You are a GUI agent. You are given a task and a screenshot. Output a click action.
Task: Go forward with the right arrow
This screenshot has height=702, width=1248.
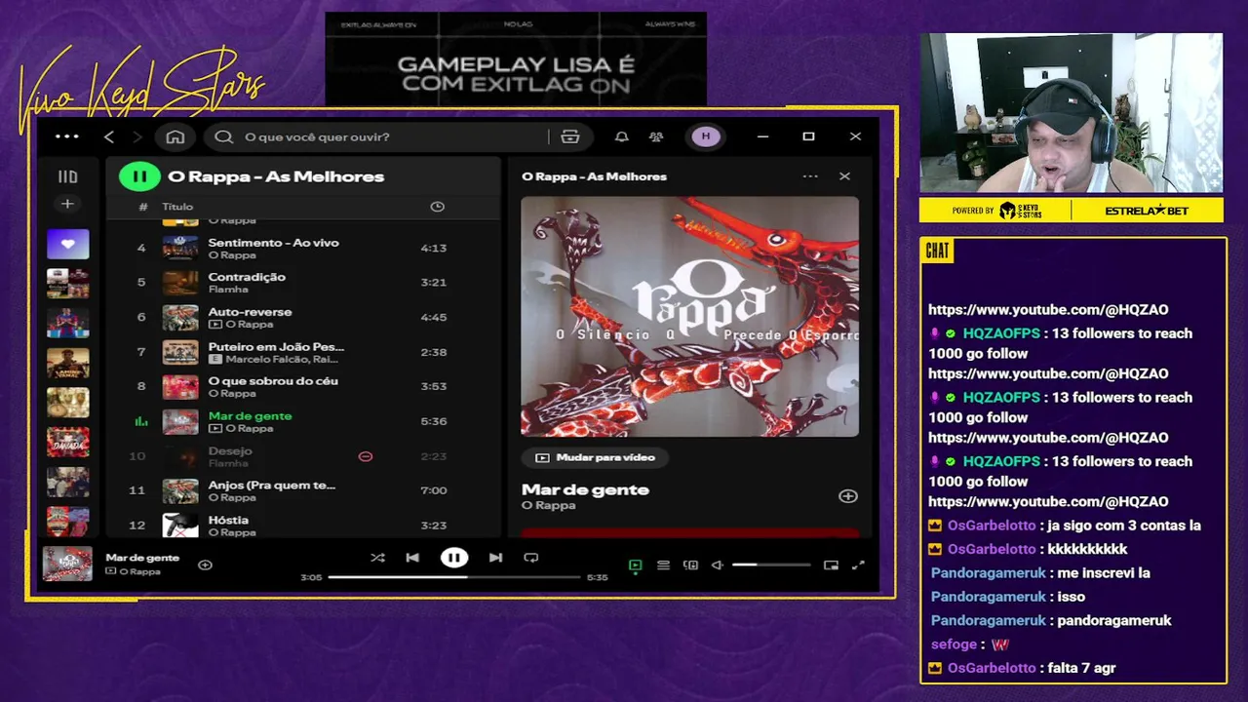(137, 136)
